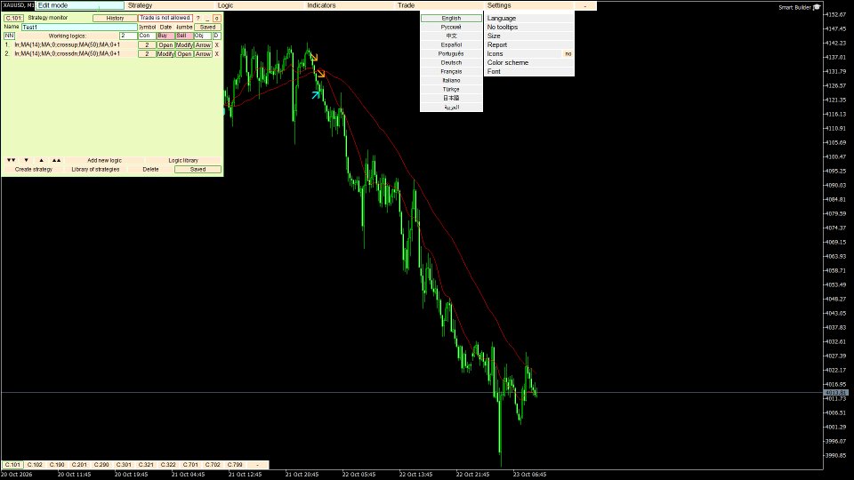Switch to the C.799 tab
The height and width of the screenshot is (480, 854).
(235, 465)
